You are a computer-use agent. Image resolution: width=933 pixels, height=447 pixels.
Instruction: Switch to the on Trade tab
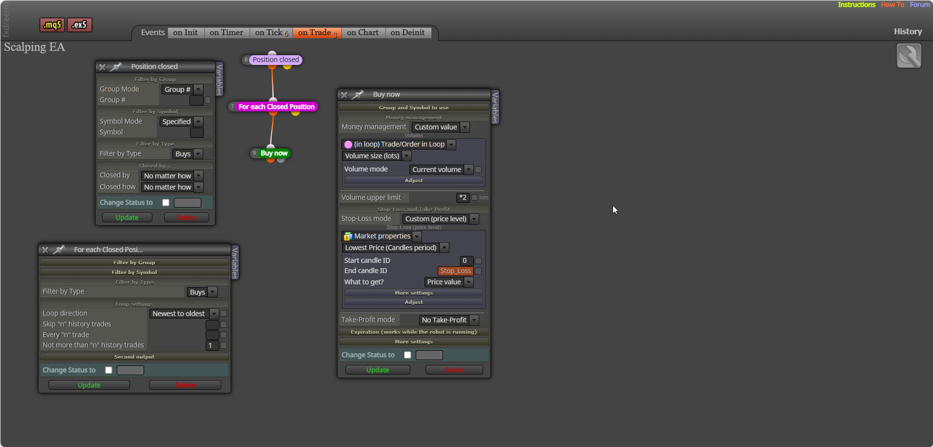[x=318, y=33]
